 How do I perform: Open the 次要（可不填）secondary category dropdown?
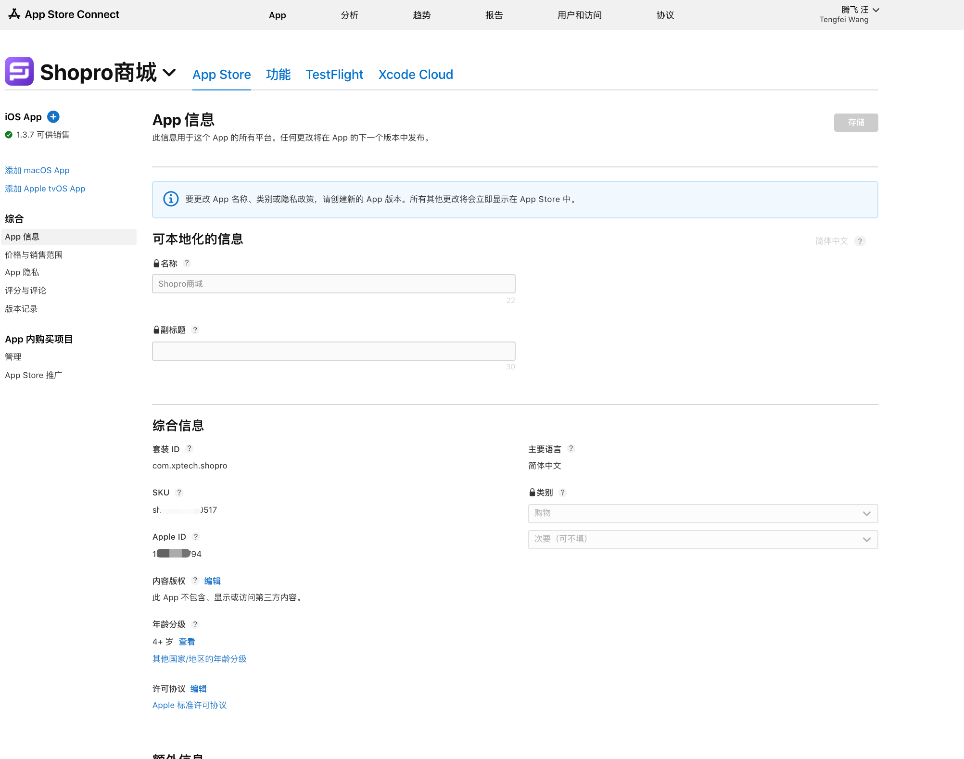(x=703, y=539)
